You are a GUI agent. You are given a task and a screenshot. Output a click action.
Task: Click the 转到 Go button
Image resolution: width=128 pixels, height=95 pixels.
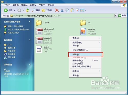pyautogui.click(x=122, y=16)
